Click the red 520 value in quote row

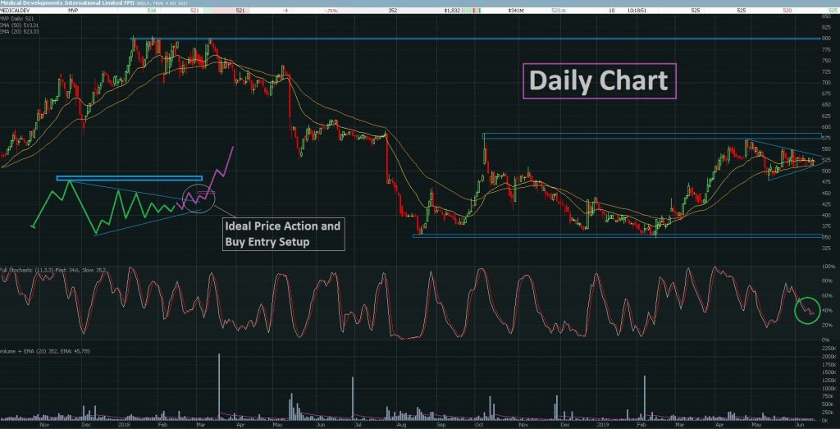[x=787, y=11]
